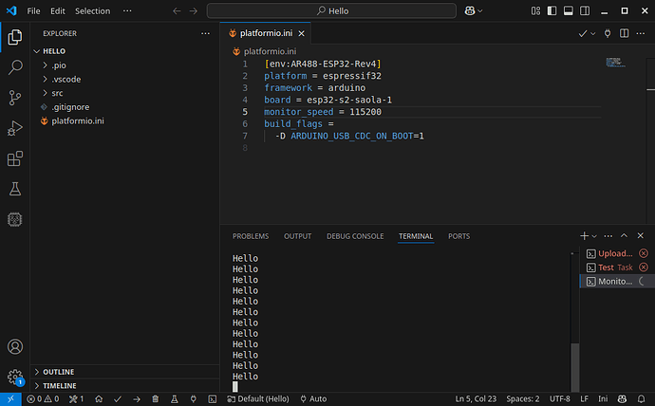Expand the .vscode folder
This screenshot has width=655, height=406.
pyautogui.click(x=125, y=79)
